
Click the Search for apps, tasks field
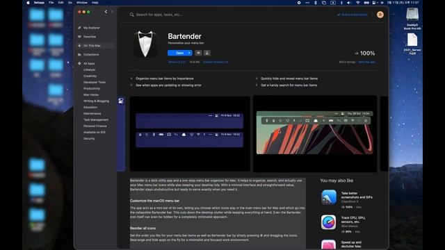tap(159, 15)
